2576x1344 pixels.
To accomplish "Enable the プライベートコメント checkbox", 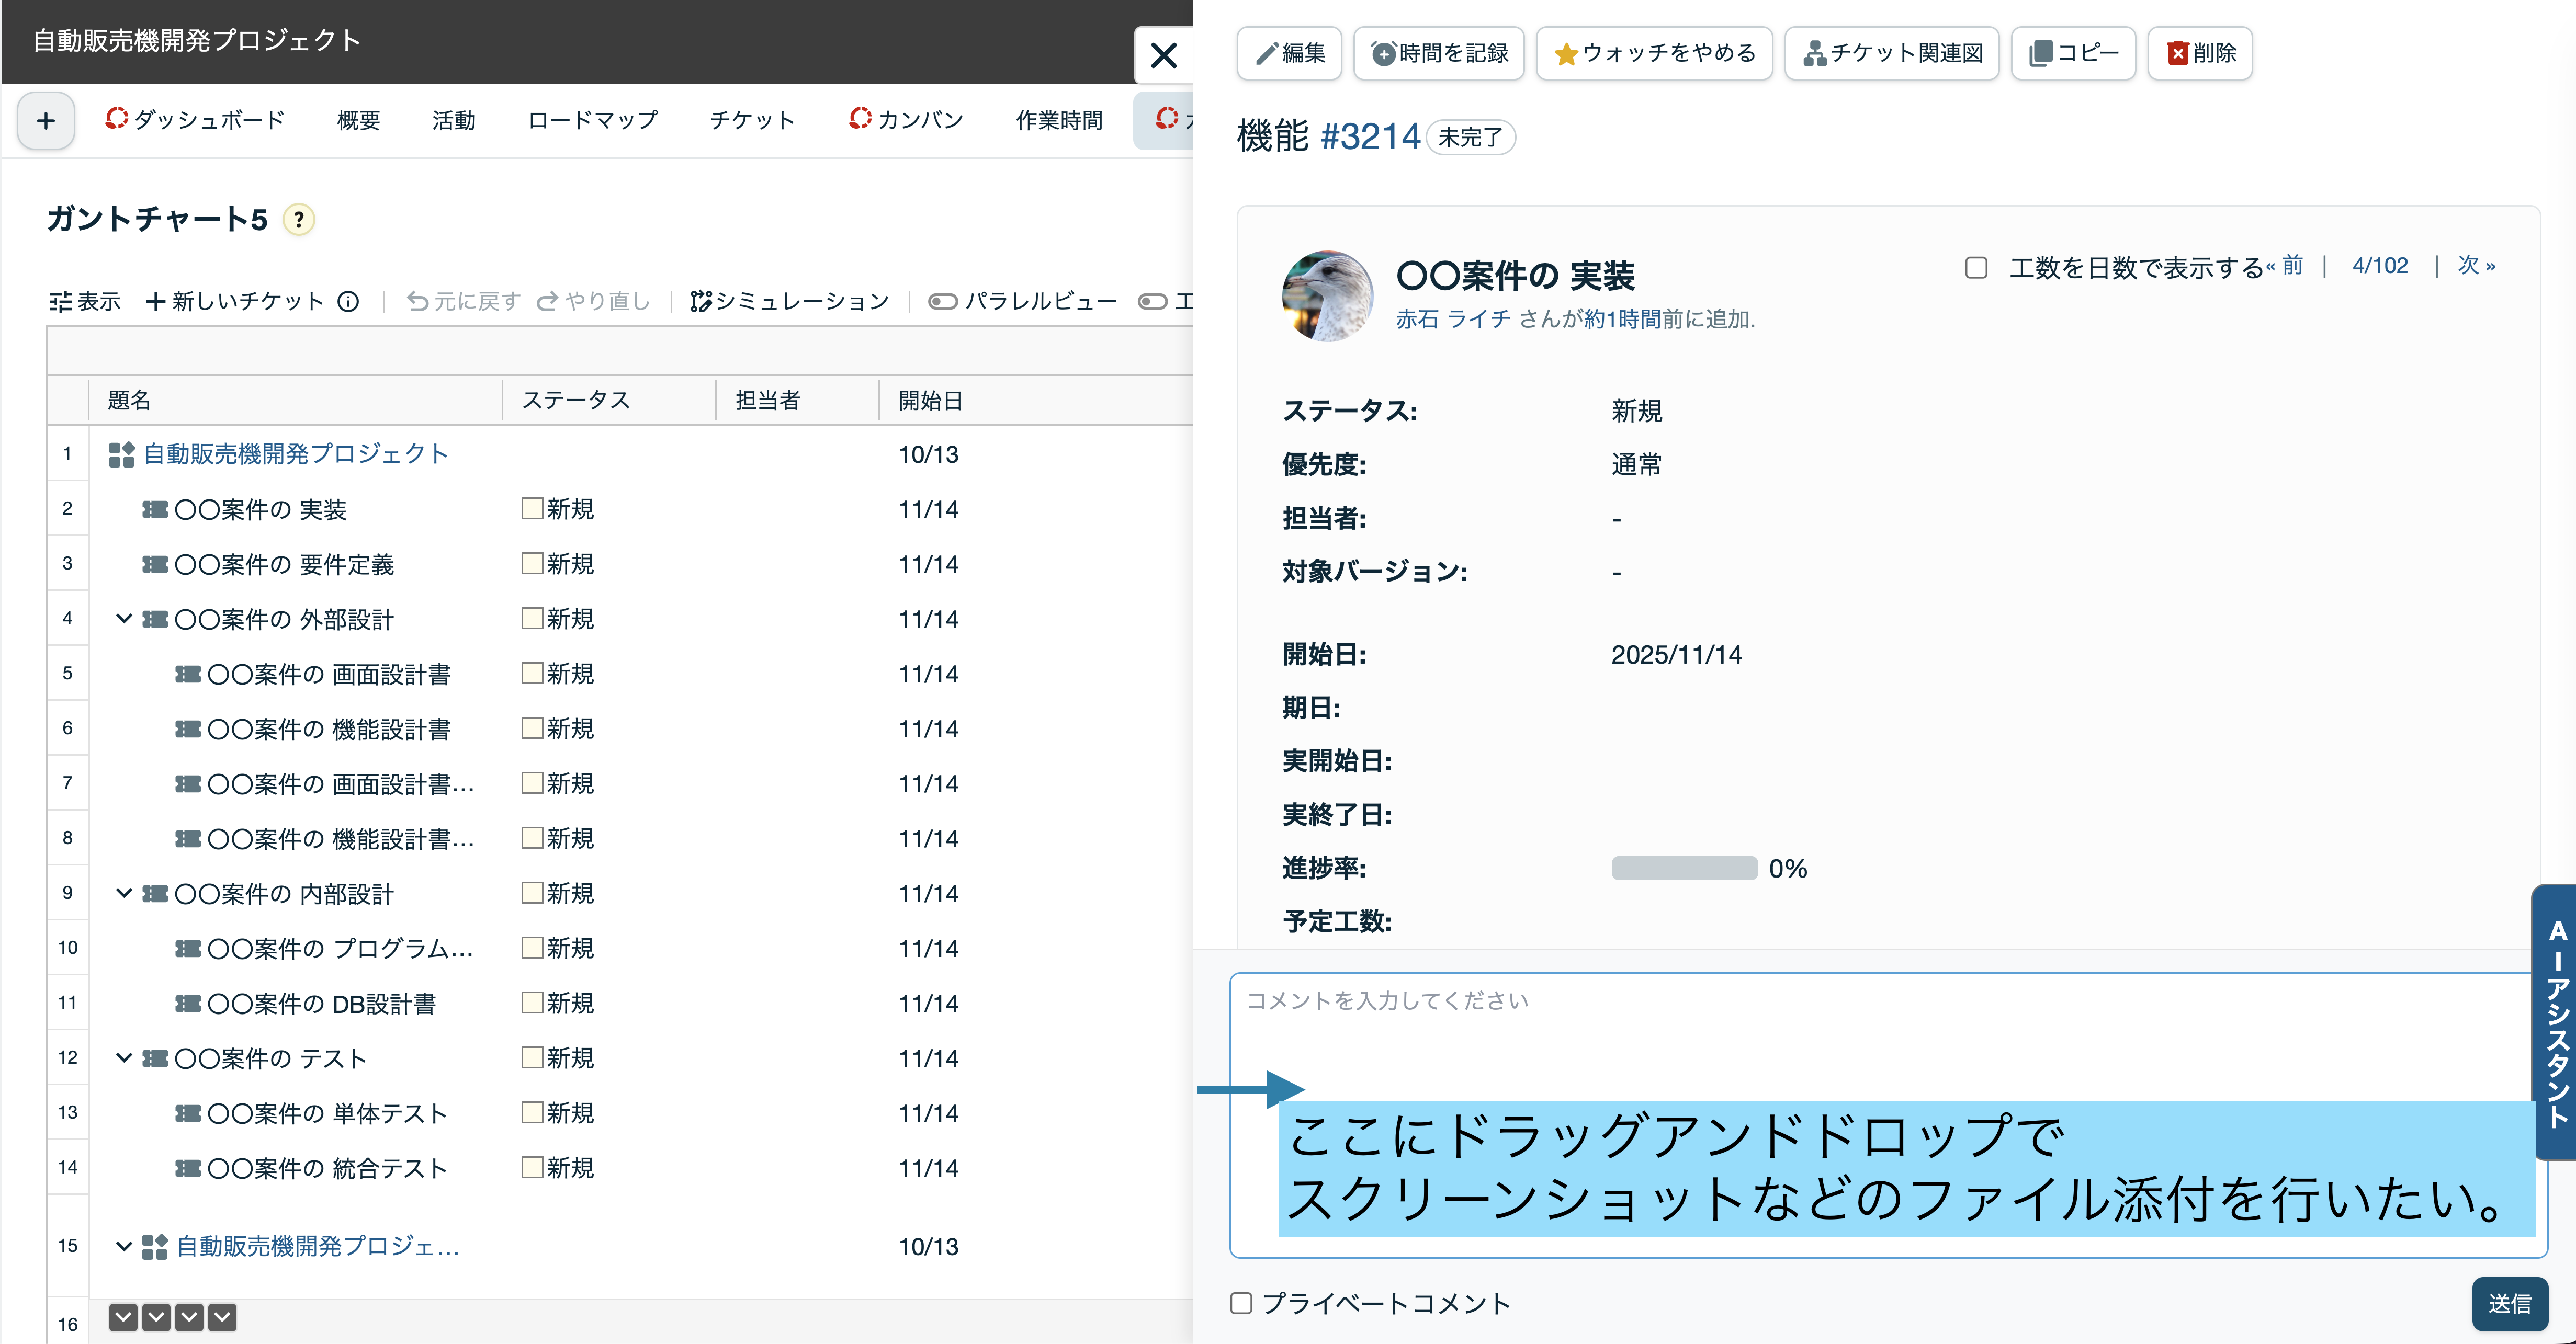I will (x=1241, y=1303).
